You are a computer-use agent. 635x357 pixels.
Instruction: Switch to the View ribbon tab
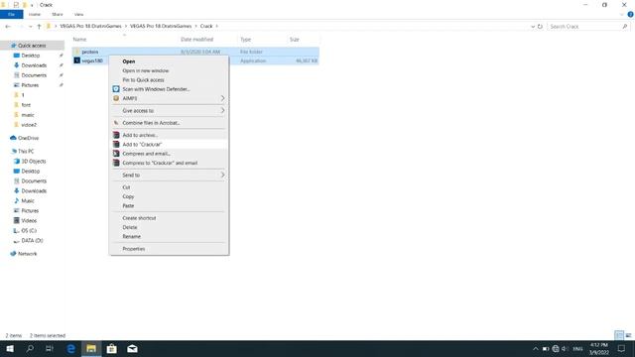click(x=78, y=14)
